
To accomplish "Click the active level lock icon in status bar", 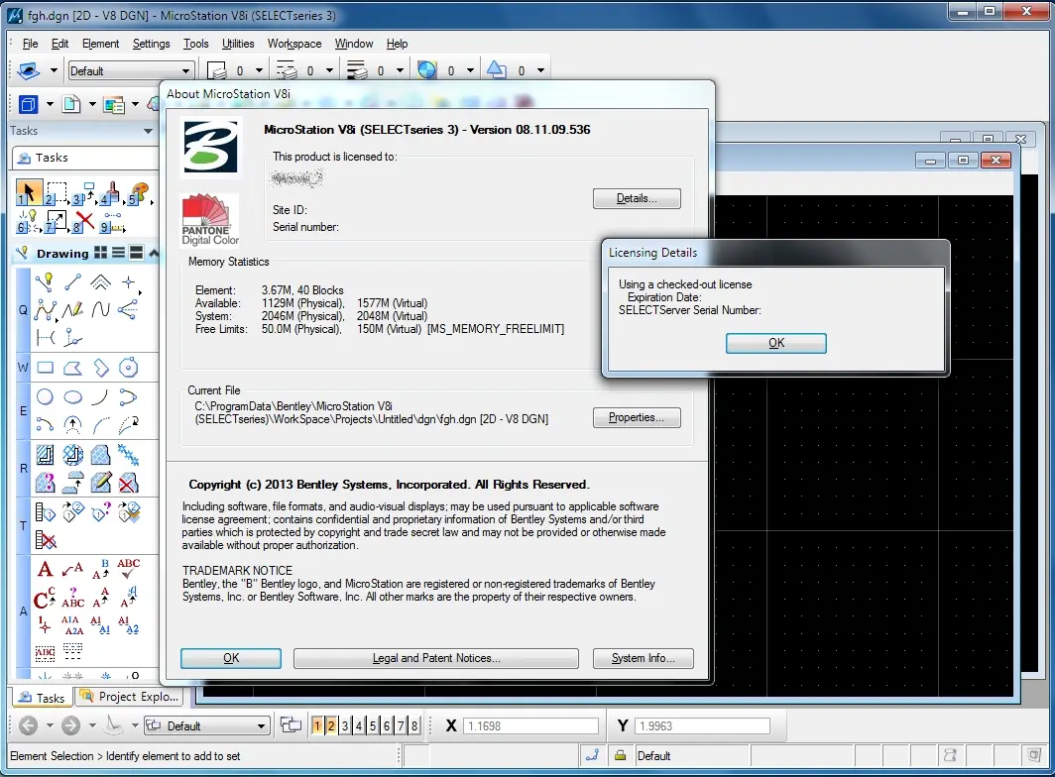I will pyautogui.click(x=621, y=755).
